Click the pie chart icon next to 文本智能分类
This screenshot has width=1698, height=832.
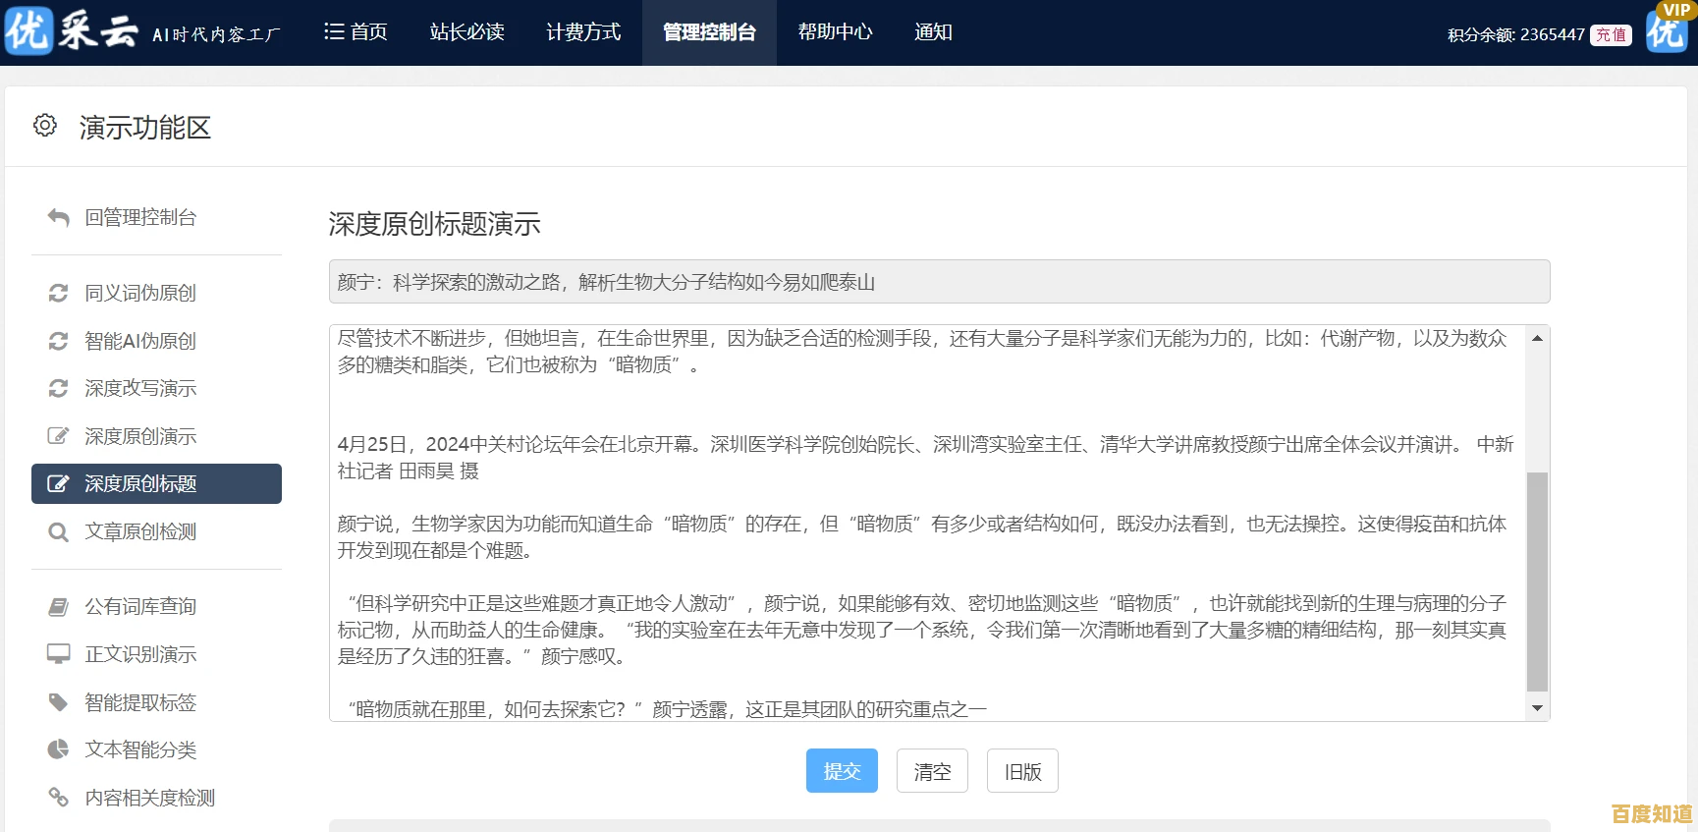58,749
